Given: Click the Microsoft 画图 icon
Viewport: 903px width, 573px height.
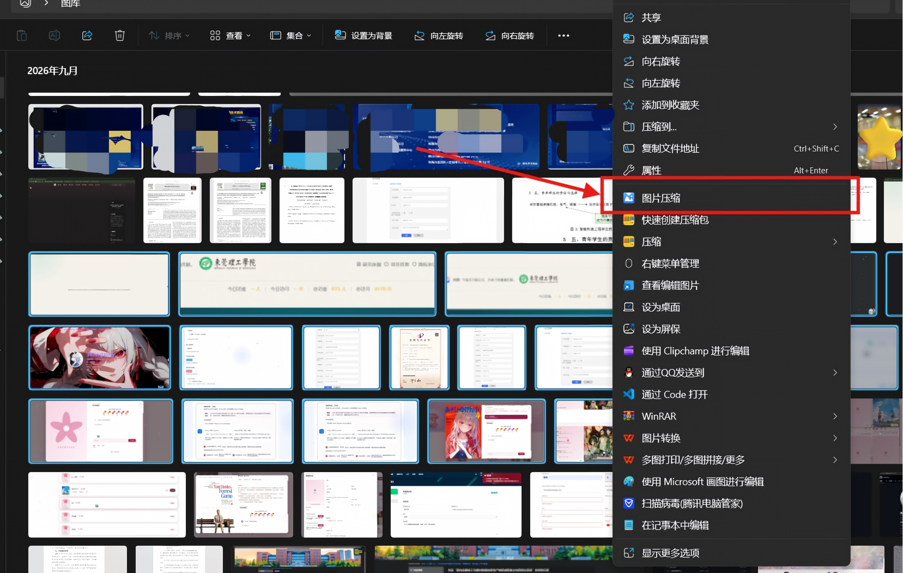Looking at the screenshot, I should click(x=629, y=481).
